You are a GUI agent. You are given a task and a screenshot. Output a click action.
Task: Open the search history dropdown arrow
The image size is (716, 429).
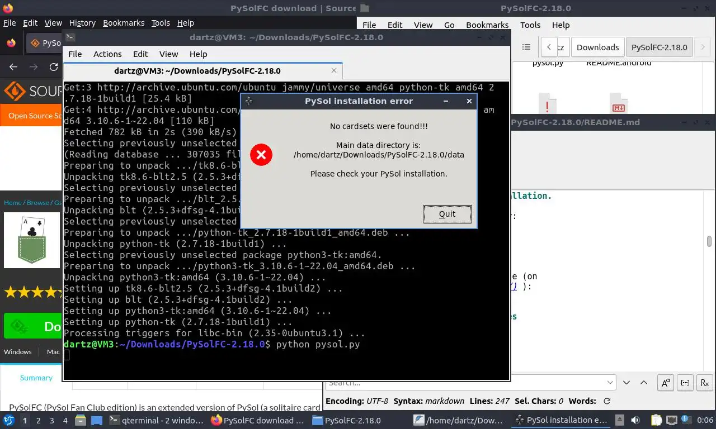(x=610, y=383)
